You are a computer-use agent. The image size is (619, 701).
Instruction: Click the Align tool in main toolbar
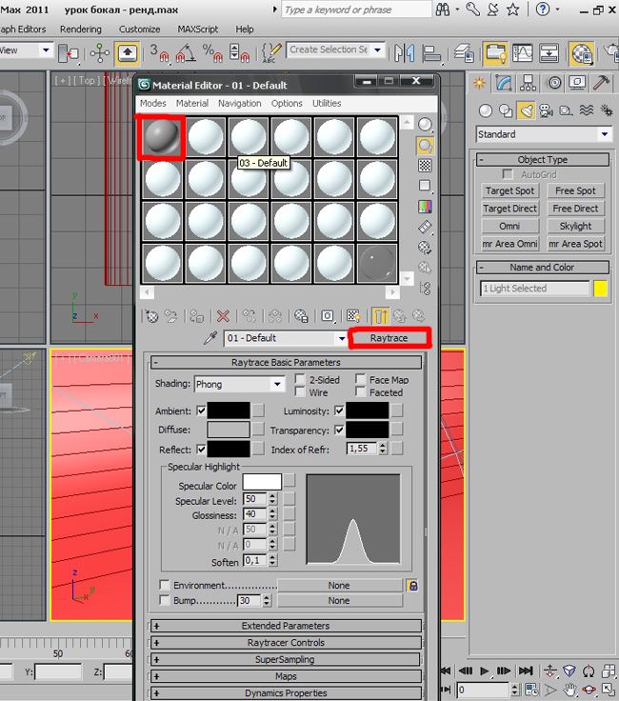[x=431, y=53]
